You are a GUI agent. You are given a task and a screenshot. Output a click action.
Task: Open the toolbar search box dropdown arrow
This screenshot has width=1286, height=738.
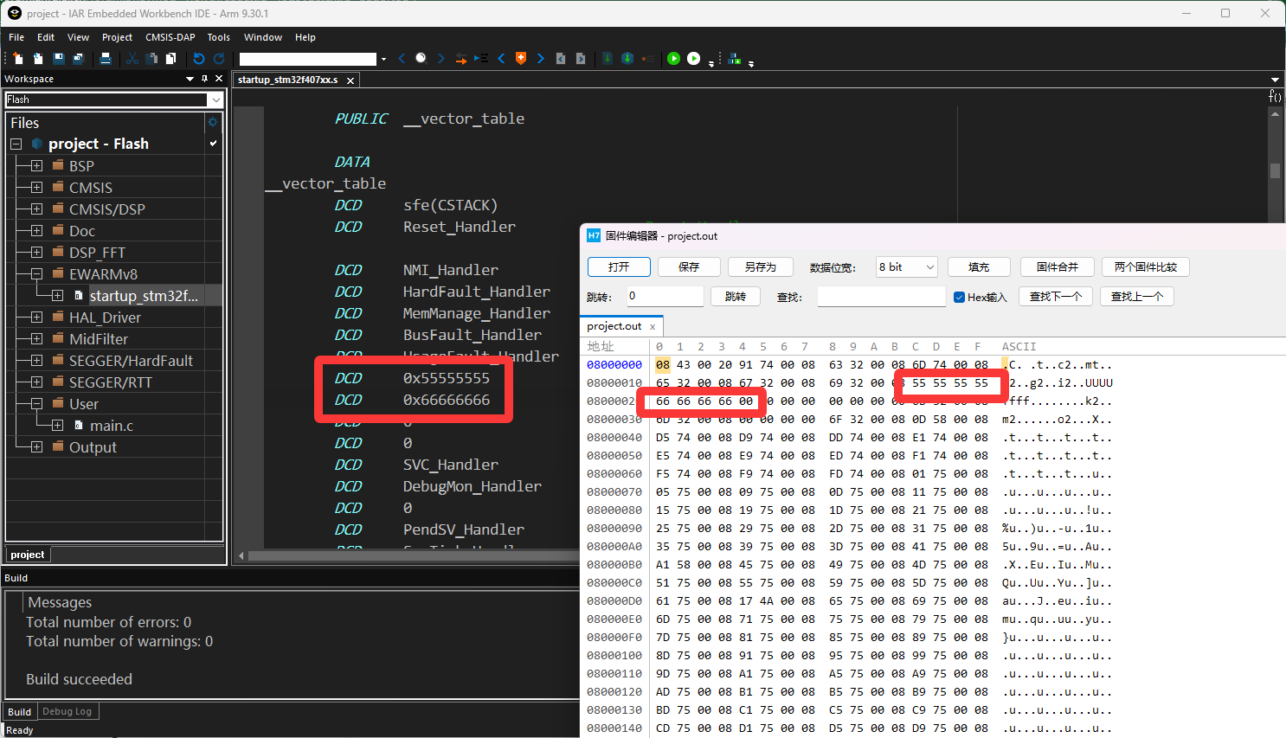[383, 59]
